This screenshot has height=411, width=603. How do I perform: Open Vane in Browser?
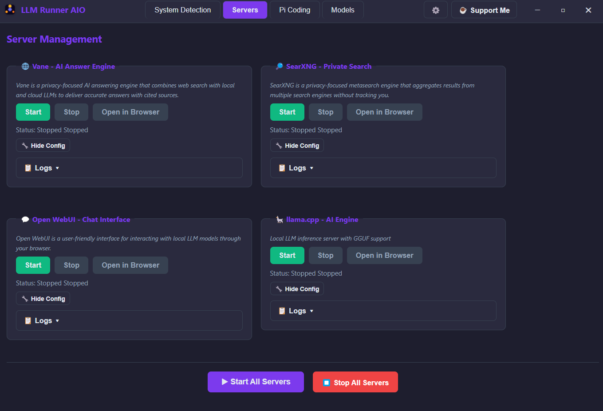tap(130, 112)
